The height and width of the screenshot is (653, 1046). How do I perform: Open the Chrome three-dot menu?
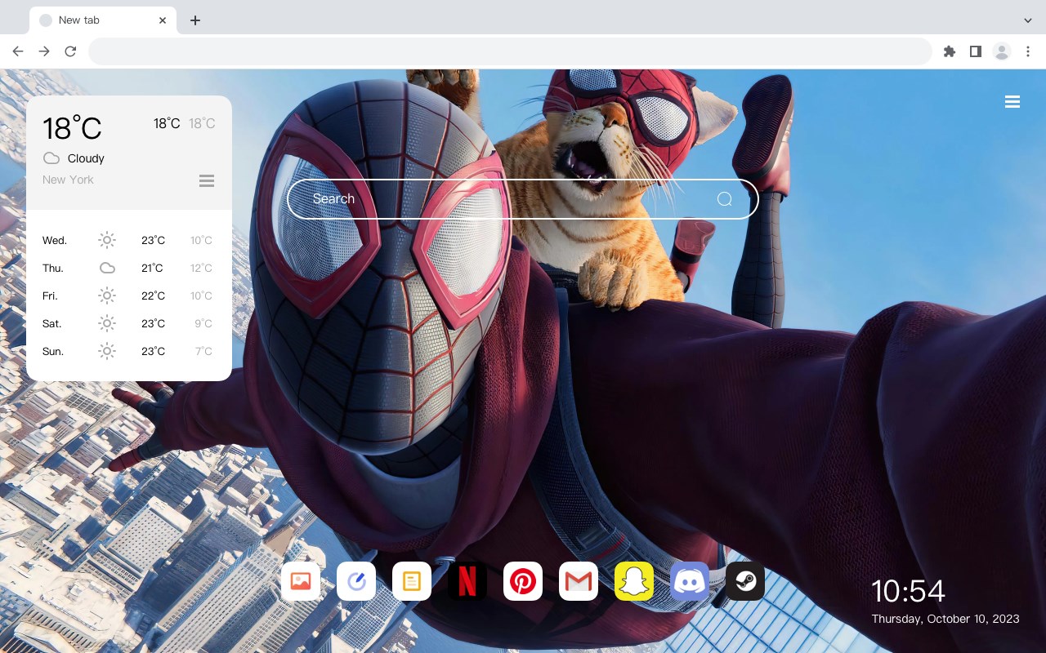(1028, 51)
